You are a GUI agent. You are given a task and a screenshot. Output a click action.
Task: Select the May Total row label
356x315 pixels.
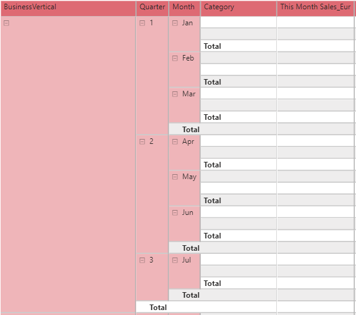pyautogui.click(x=212, y=201)
